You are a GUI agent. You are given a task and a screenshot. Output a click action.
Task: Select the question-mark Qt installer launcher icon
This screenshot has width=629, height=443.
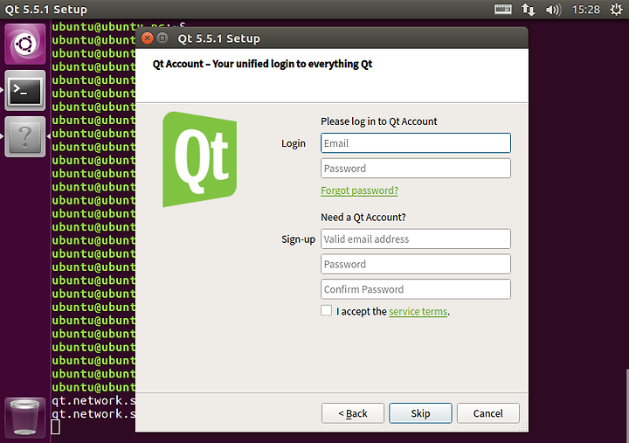(x=24, y=137)
